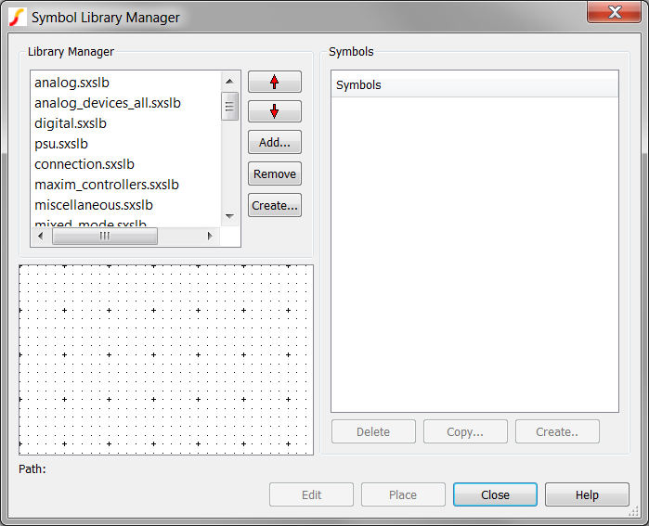The height and width of the screenshot is (526, 649).
Task: Close the dialog with the Close button
Action: pyautogui.click(x=495, y=495)
